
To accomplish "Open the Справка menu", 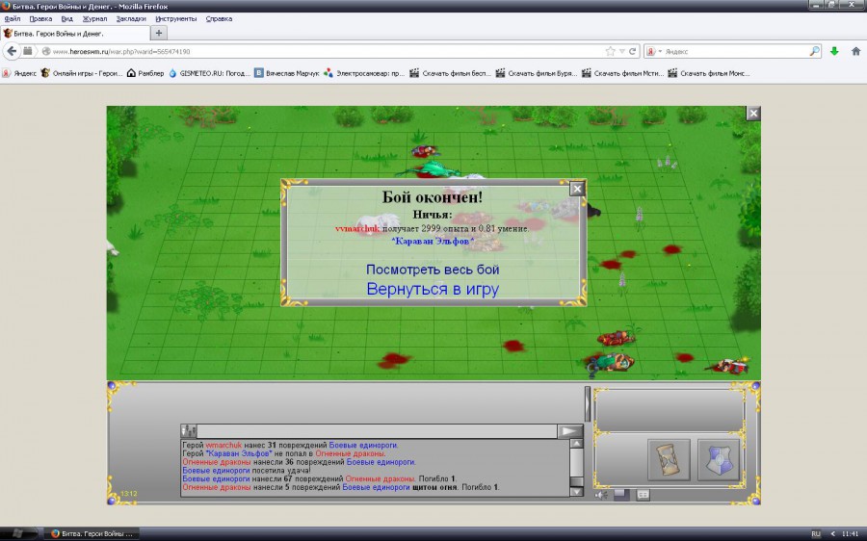I will point(219,19).
